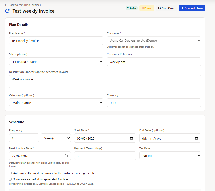This screenshot has width=215, height=191.
Task: Open the Customer dropdown
Action: (x=154, y=41)
